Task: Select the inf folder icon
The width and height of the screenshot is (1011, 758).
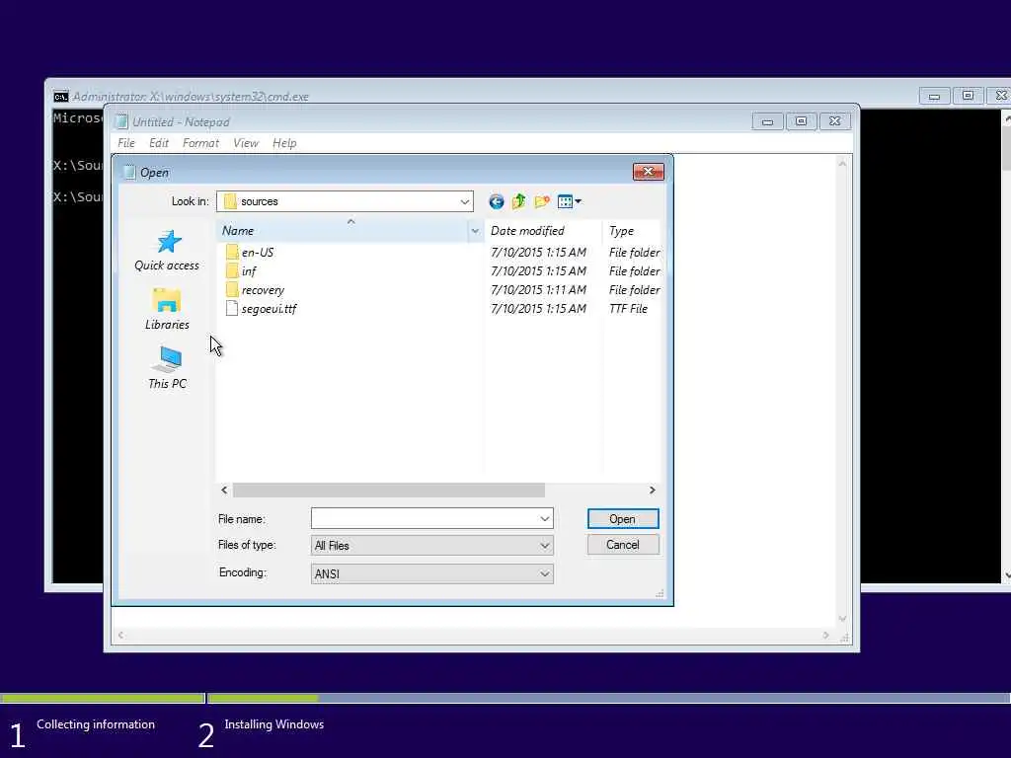Action: point(232,270)
